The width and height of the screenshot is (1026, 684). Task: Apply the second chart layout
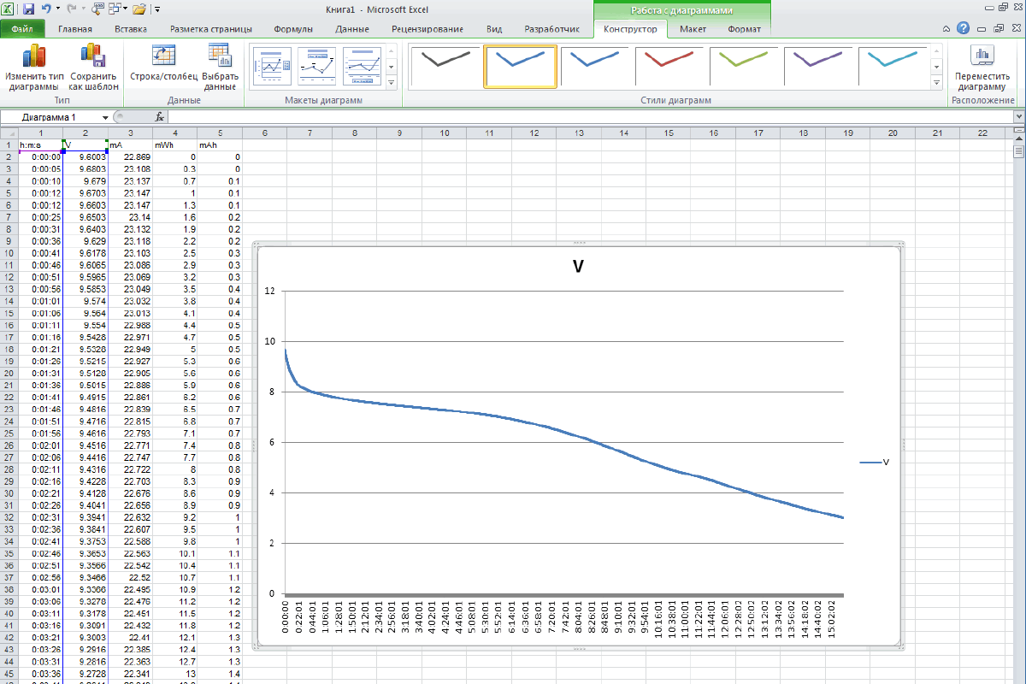click(x=318, y=66)
